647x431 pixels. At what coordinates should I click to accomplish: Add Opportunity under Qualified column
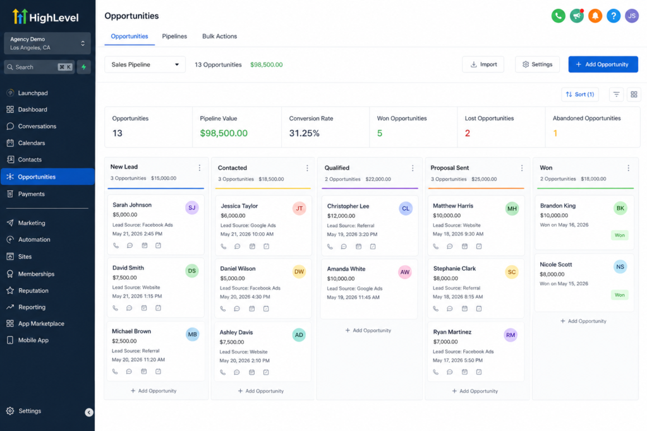click(x=368, y=331)
